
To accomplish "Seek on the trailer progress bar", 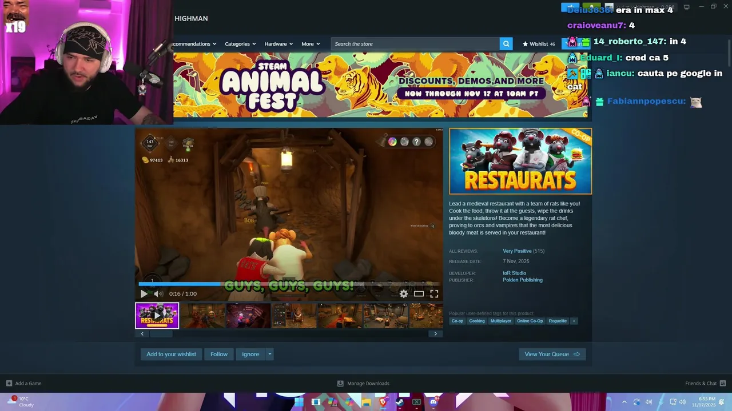I will [289, 284].
